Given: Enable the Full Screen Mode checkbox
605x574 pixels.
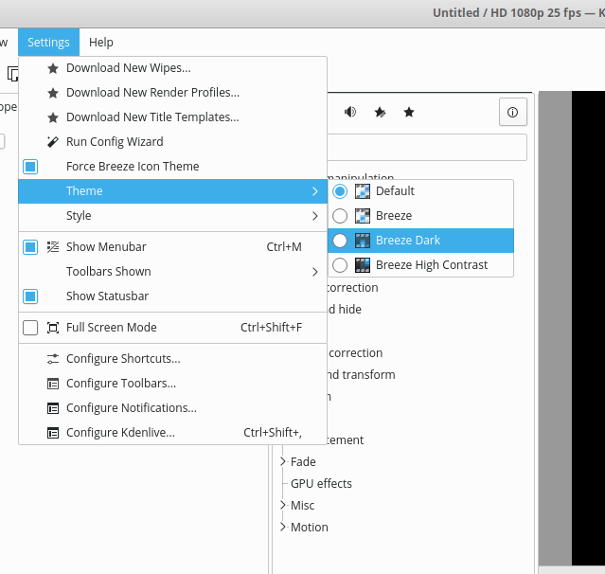Looking at the screenshot, I should [30, 328].
